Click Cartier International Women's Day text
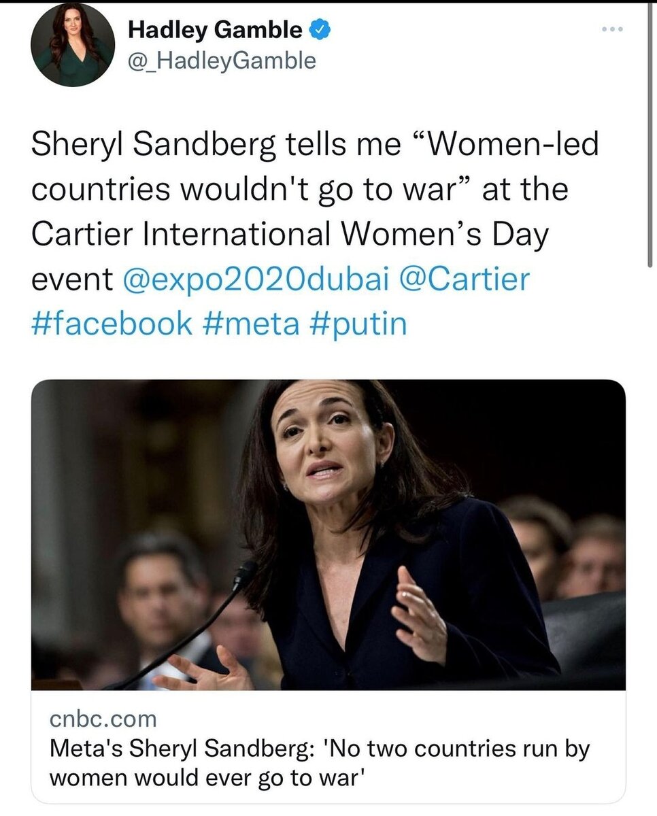The height and width of the screenshot is (816, 657). [x=290, y=235]
